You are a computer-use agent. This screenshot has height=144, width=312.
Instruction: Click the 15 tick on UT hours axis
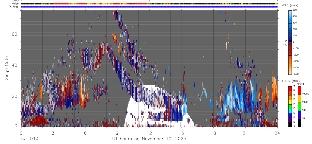[x=181, y=133]
